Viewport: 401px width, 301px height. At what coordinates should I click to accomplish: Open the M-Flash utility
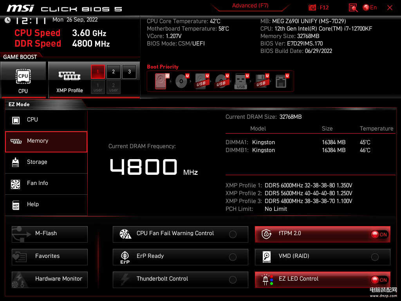(50, 234)
